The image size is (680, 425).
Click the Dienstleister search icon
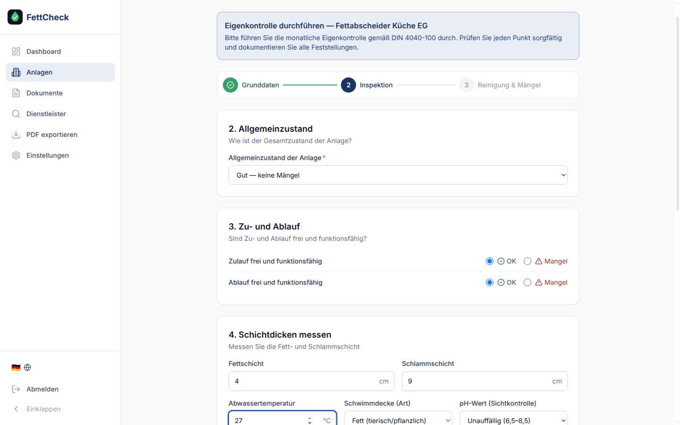point(16,114)
